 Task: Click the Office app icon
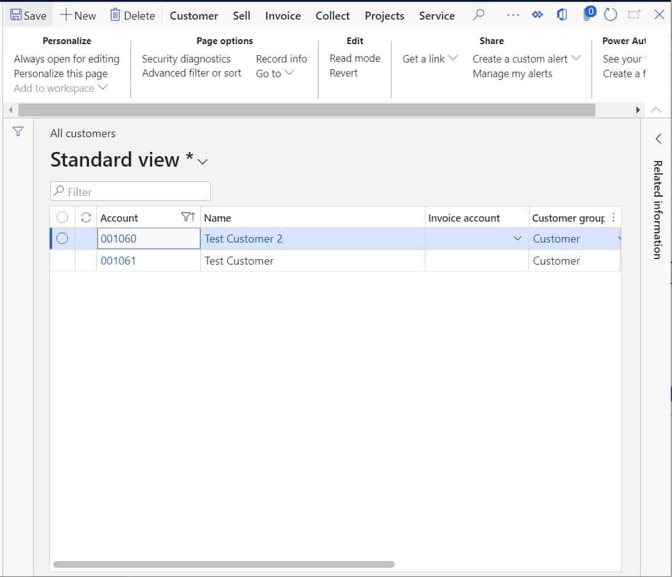point(562,15)
